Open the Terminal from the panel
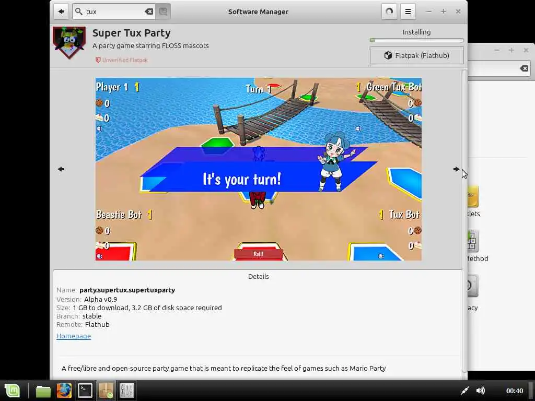The height and width of the screenshot is (401, 535). coord(85,391)
